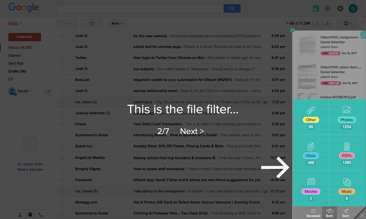Tick checkbox for Newegg.com email
This screenshot has height=219, width=366.
62,203
